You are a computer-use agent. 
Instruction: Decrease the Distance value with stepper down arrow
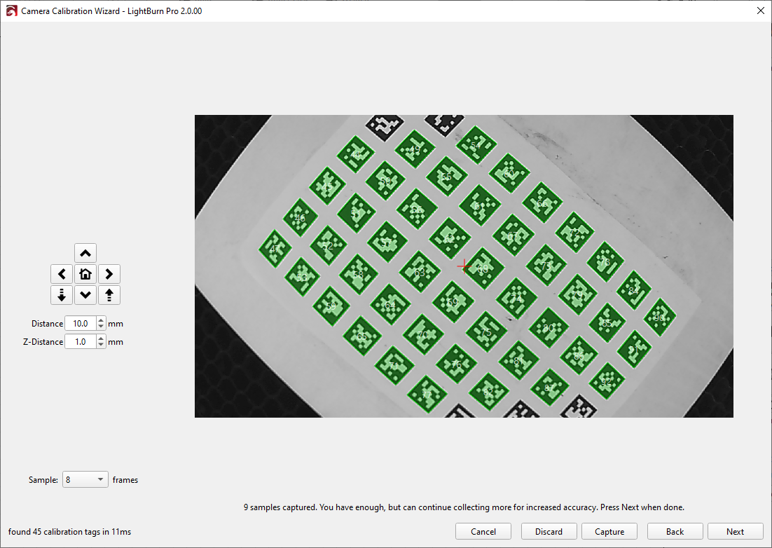point(101,327)
